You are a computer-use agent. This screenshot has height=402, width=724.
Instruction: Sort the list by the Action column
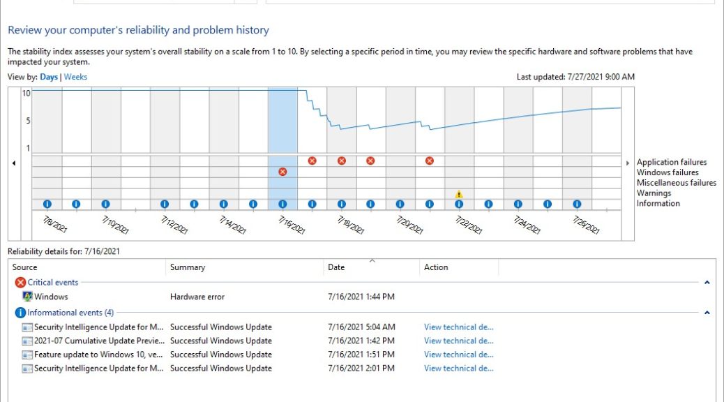[x=459, y=267]
